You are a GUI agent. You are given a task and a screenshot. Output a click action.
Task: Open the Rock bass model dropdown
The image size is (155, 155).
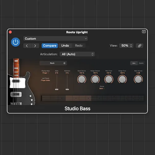(53, 63)
